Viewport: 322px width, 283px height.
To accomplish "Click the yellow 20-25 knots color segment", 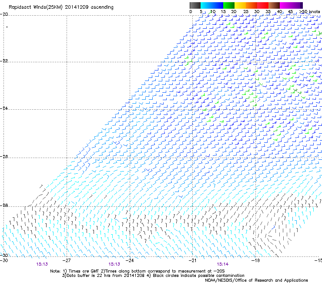I will pos(240,5).
